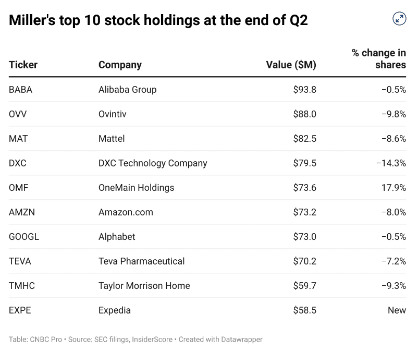The width and height of the screenshot is (418, 351).
Task: Click the AMZN ticker cell
Action: tap(21, 212)
